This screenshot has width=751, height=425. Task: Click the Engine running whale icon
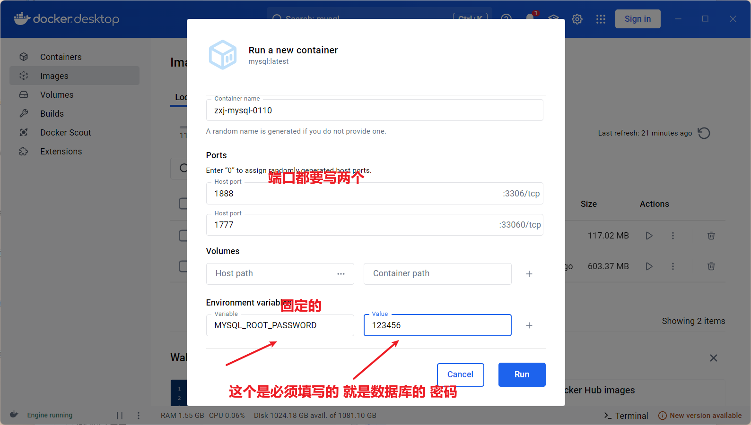[14, 415]
